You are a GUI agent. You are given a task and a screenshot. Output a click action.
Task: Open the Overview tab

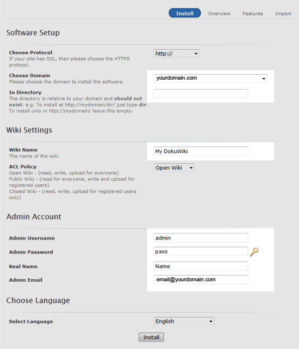click(219, 13)
